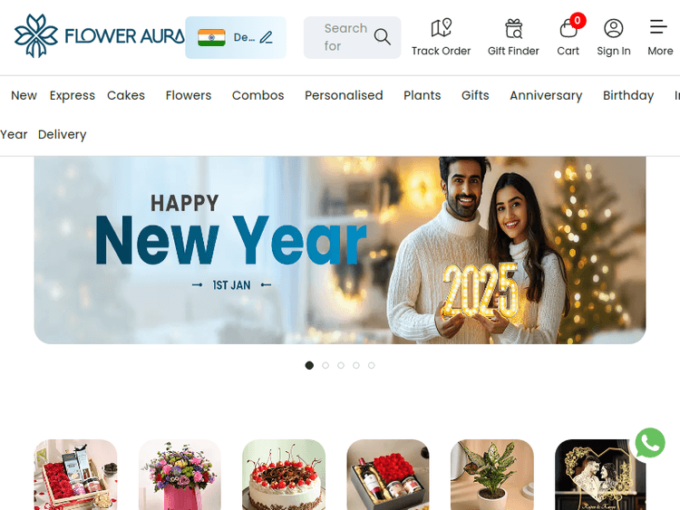
Task: Click the Flower Aura logo
Action: point(99,36)
